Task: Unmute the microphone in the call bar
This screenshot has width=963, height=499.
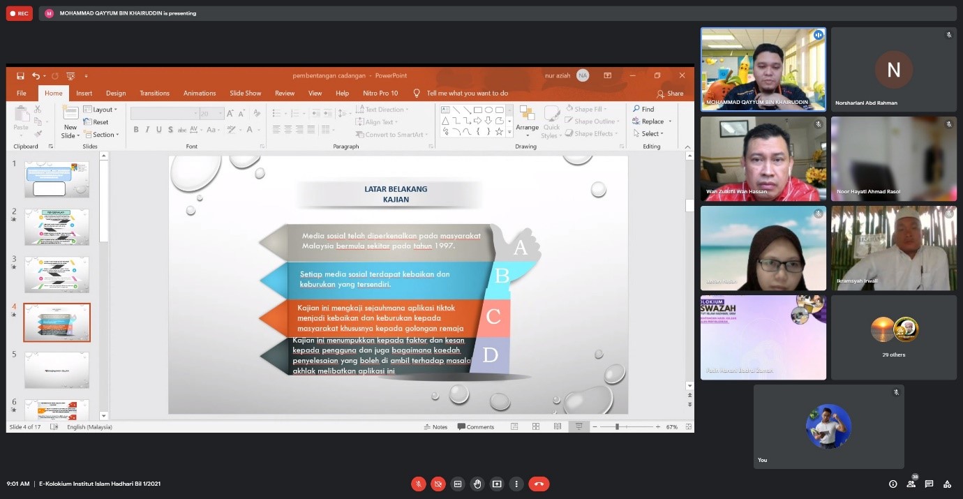Action: 419,484
